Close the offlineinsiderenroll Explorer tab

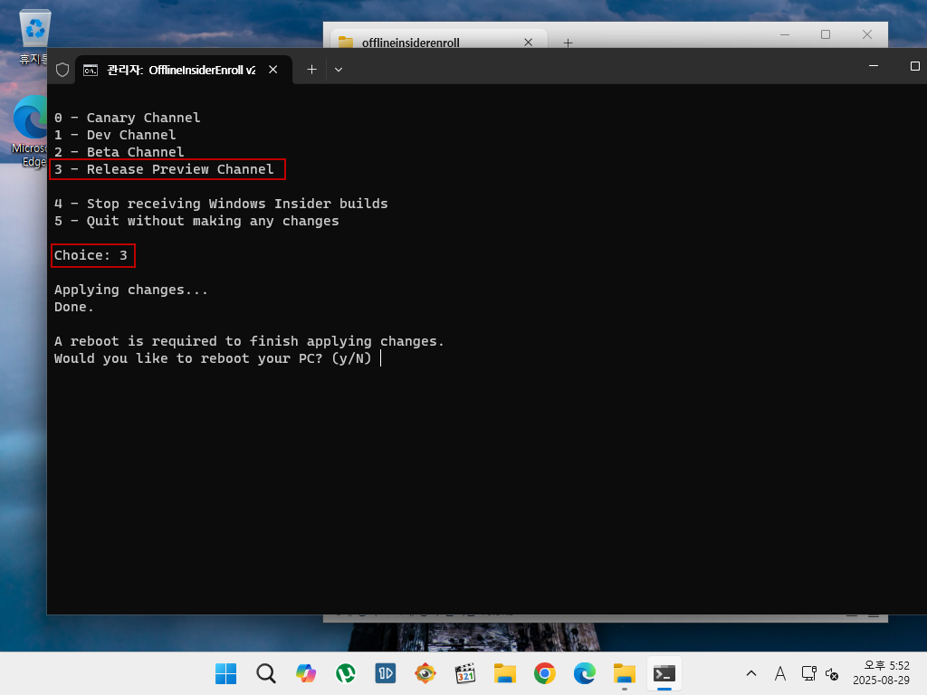tap(528, 42)
